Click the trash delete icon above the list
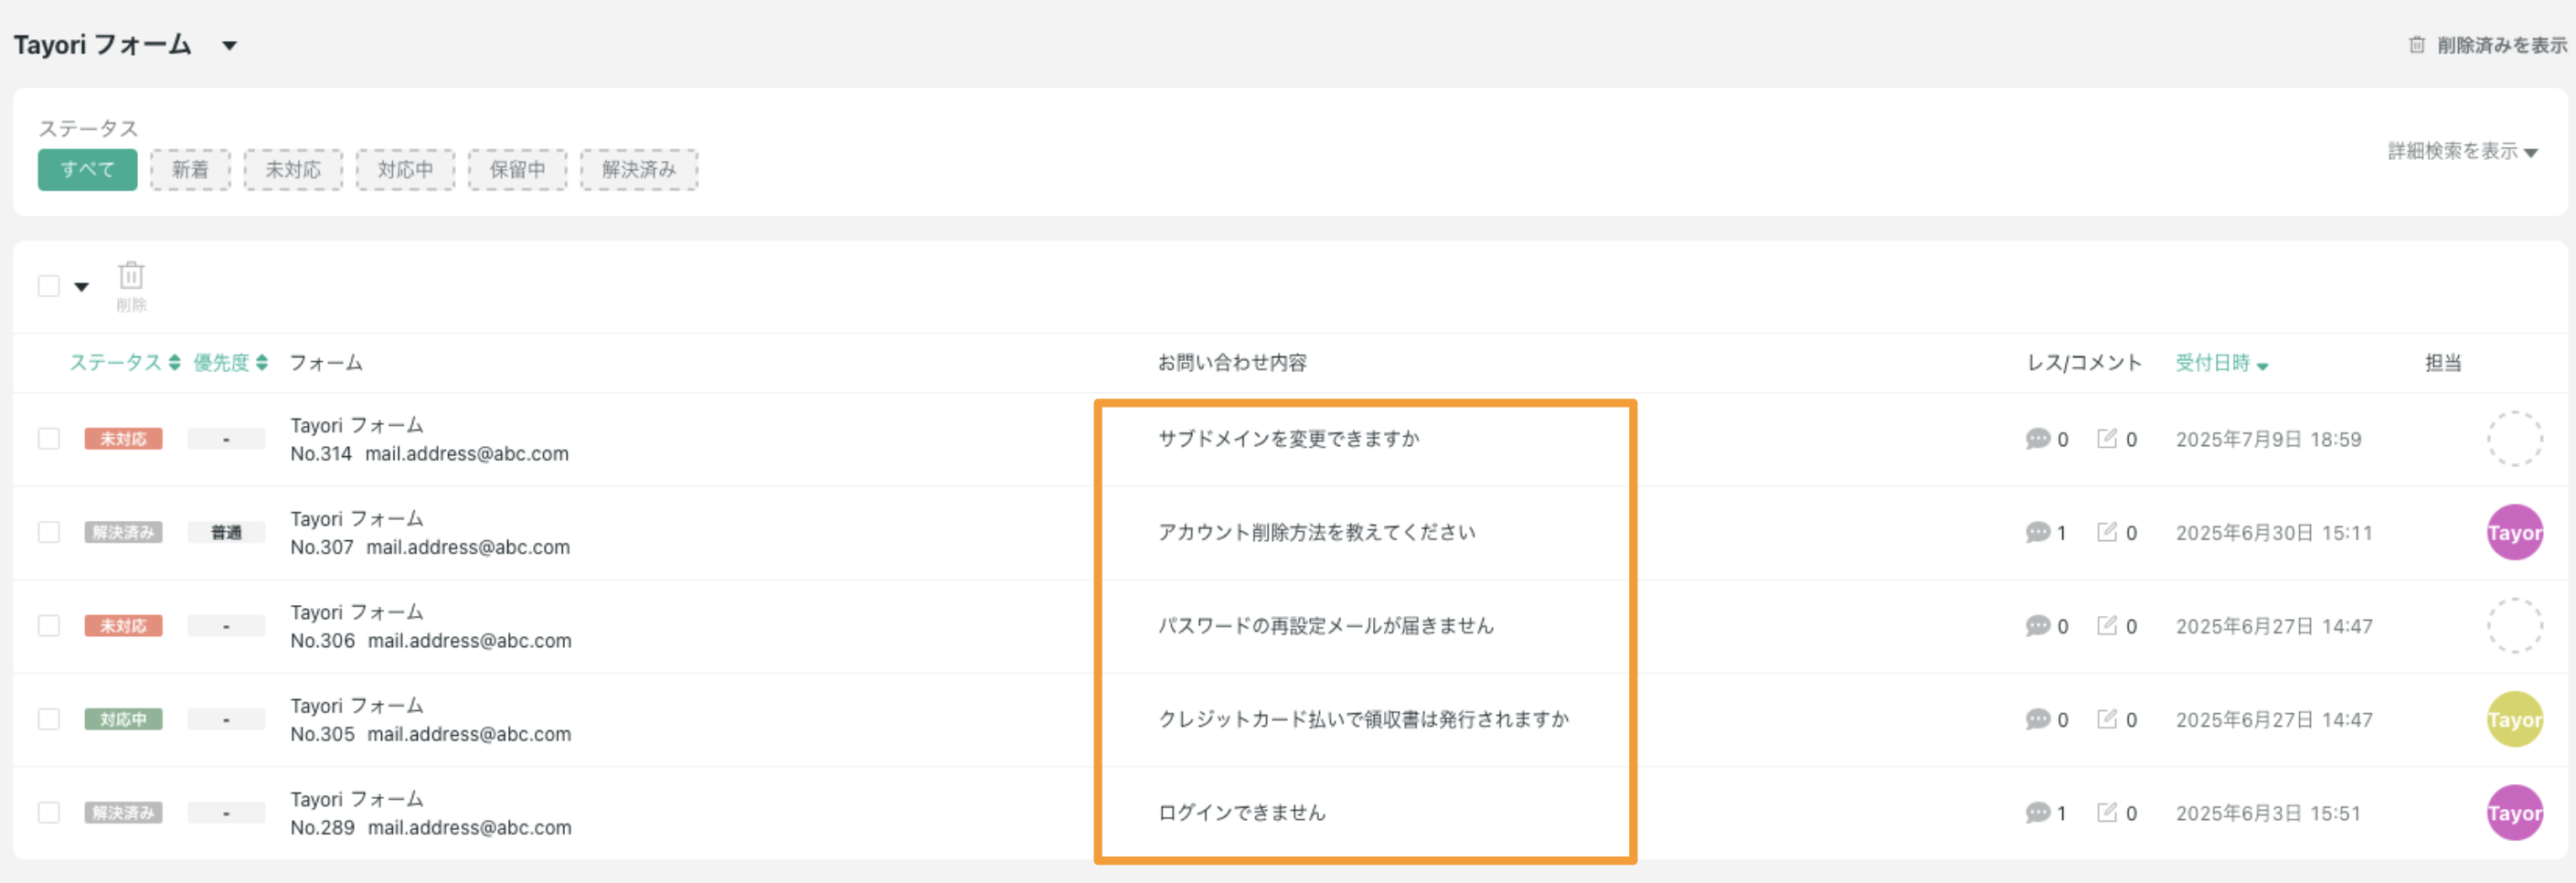Screen dimensions: 2576x883 coord(131,275)
